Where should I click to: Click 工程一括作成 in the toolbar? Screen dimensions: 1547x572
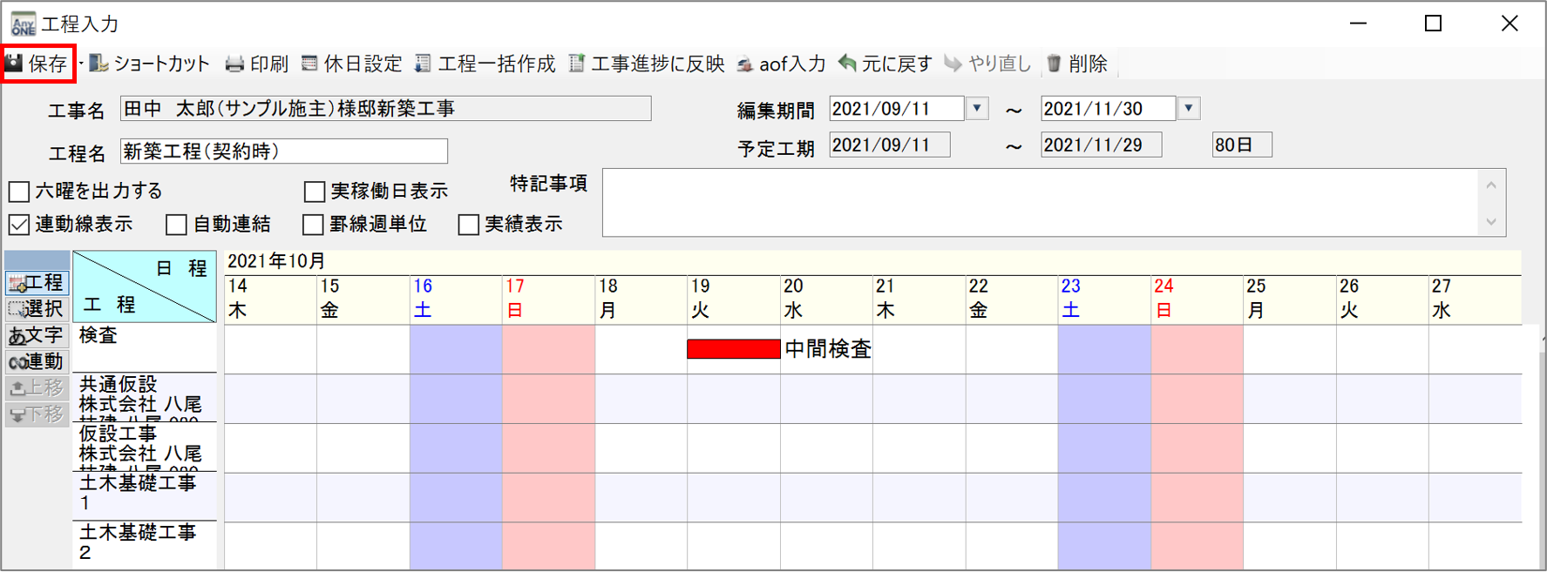(485, 64)
